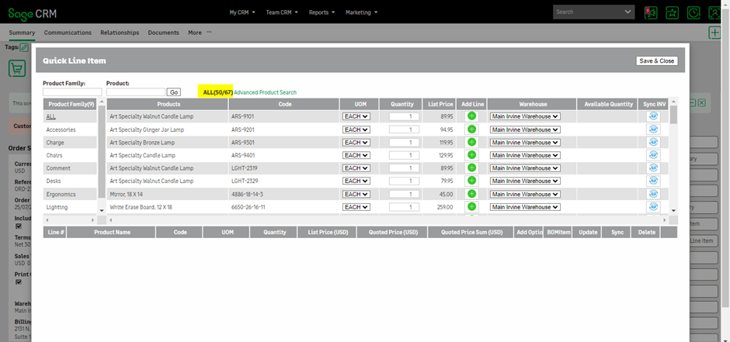The height and width of the screenshot is (342, 730).
Task: Click the shopping cart order icon
Action: click(17, 67)
